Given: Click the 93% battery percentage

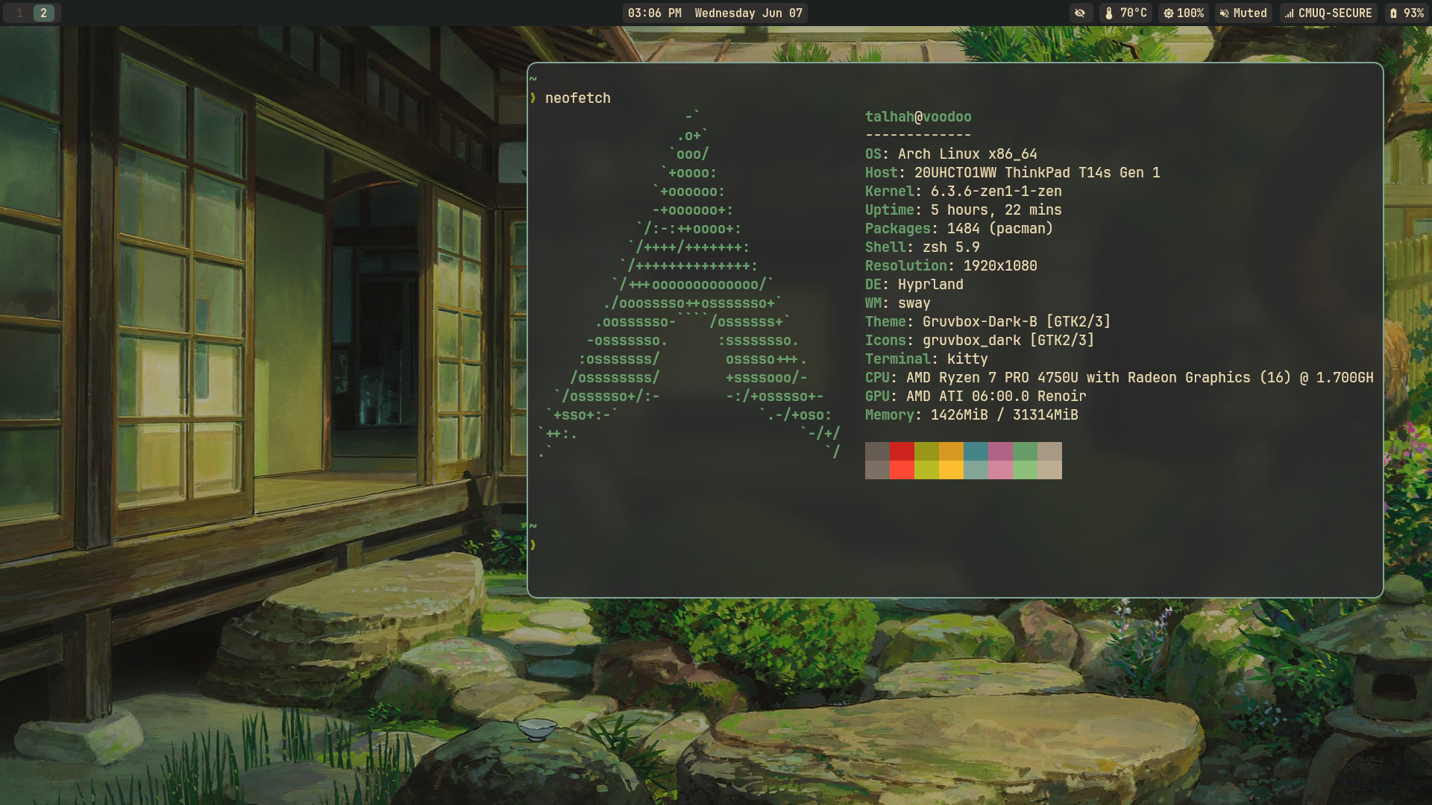Looking at the screenshot, I should (1413, 13).
